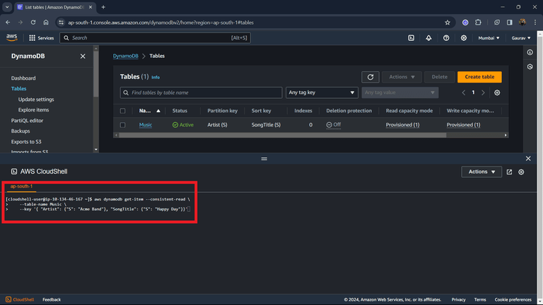Select the ap-south-1 CloudShell tab
This screenshot has width=543, height=305.
tap(21, 186)
